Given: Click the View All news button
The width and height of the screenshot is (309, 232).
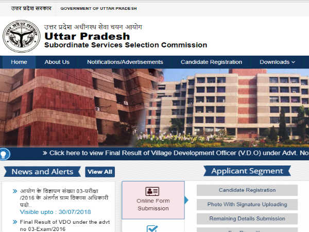Looking at the screenshot, I should (x=100, y=172).
